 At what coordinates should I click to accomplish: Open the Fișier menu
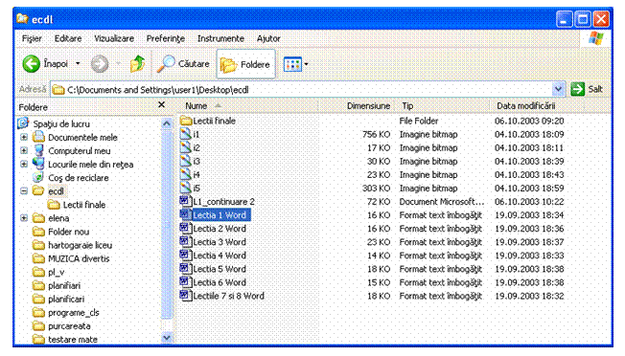click(32, 38)
